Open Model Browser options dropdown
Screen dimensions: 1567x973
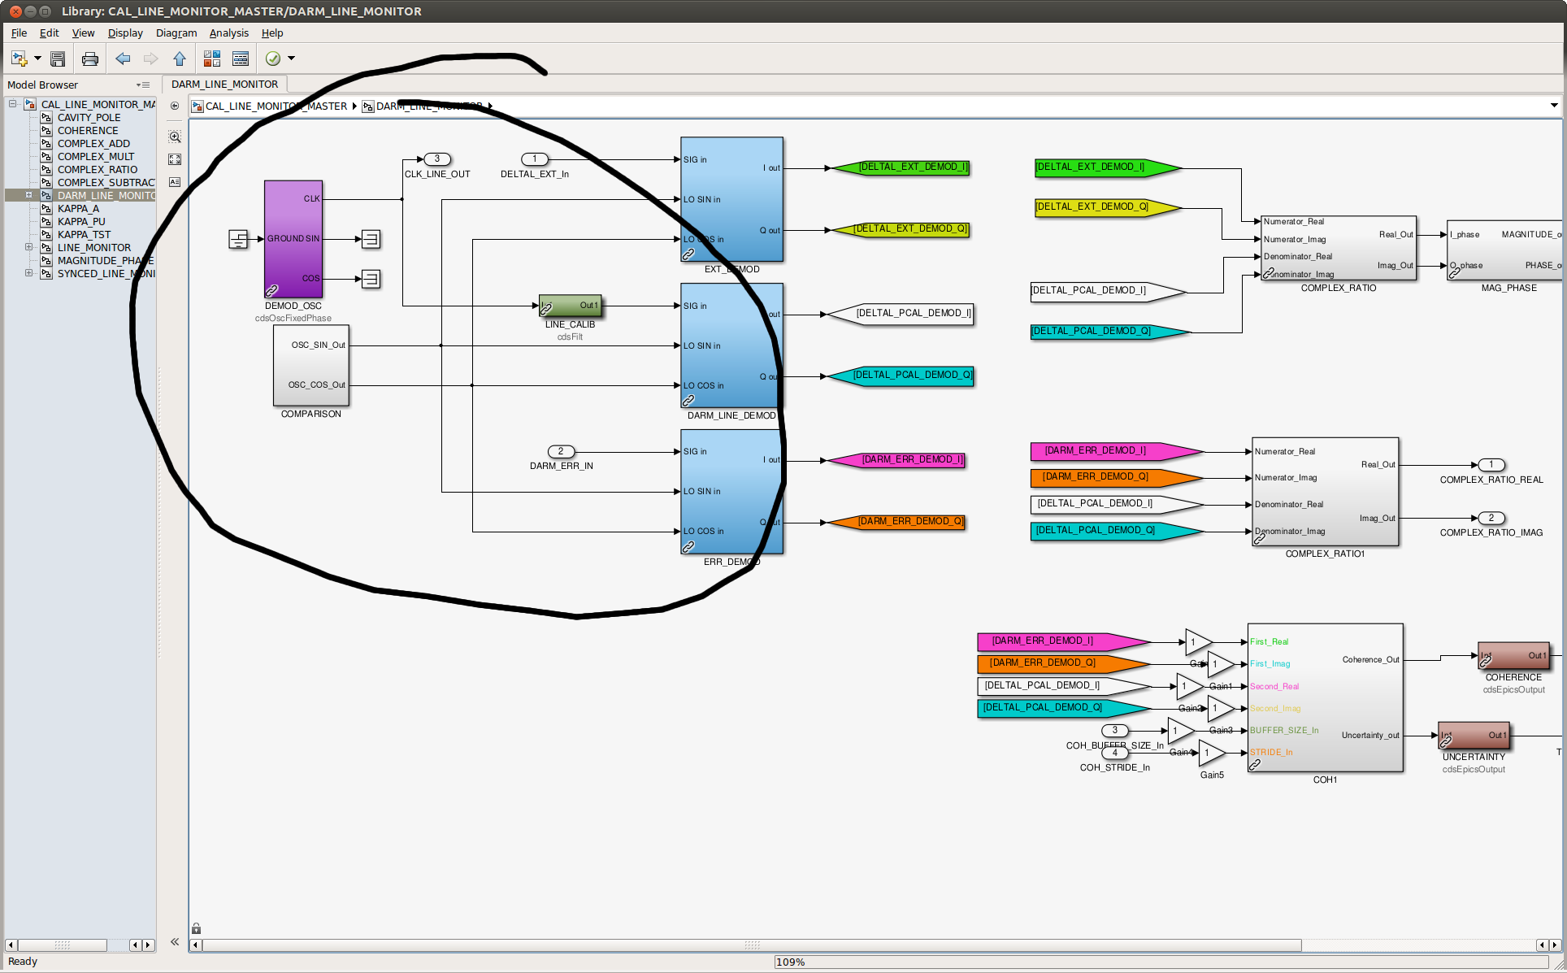pos(143,85)
